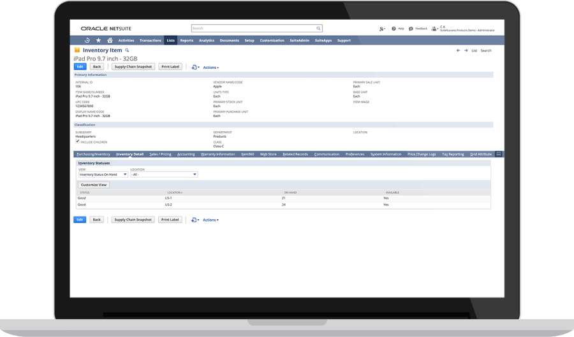Click the bottom Back button

pos(97,220)
